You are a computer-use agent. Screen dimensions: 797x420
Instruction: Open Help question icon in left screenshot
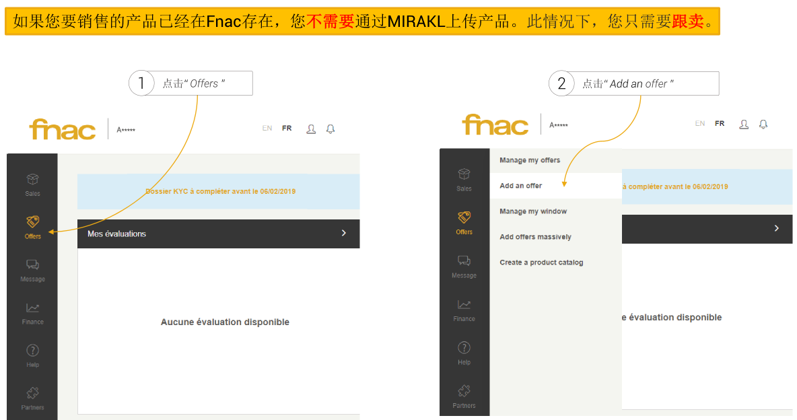(x=32, y=351)
